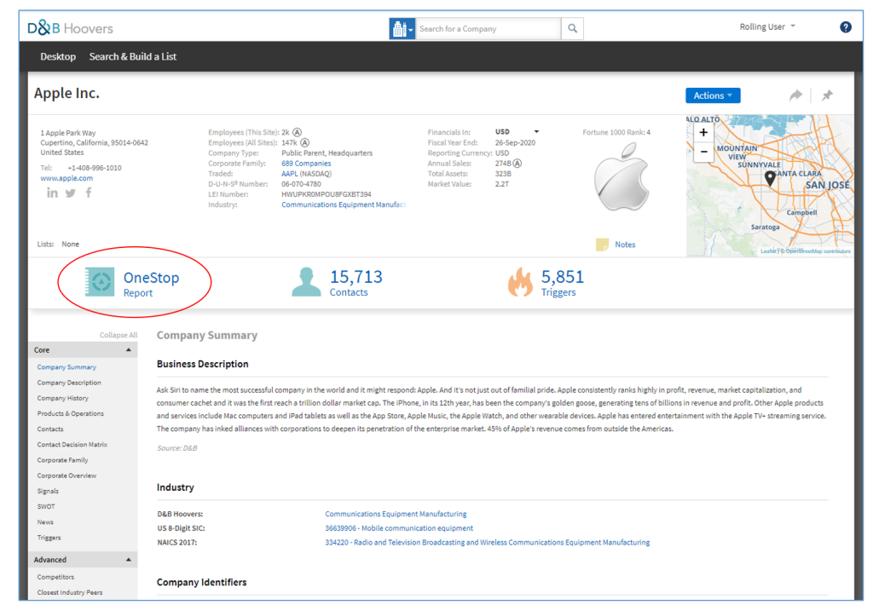Image resolution: width=873 pixels, height=605 pixels.
Task: Select Contacts in the sidebar
Action: coord(50,429)
